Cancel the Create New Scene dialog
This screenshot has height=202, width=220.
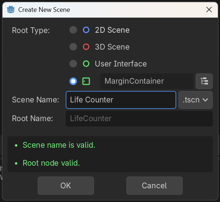tap(154, 186)
